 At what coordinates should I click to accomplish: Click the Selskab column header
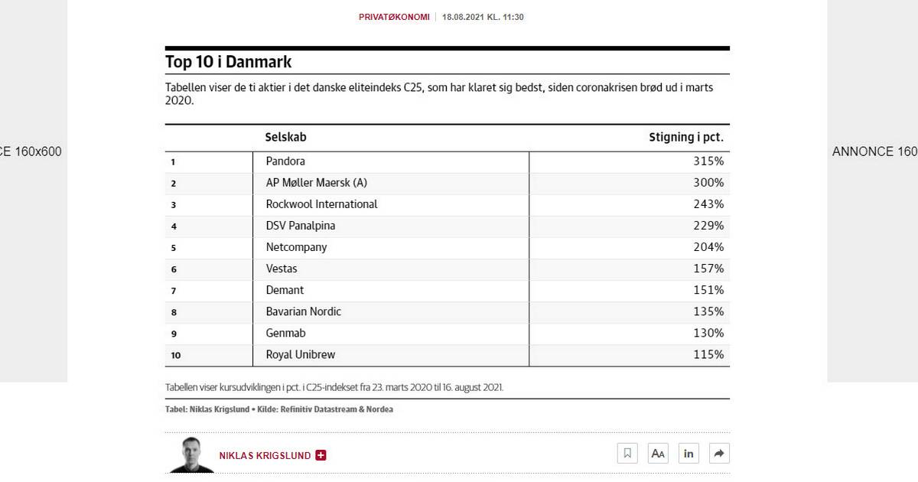285,138
